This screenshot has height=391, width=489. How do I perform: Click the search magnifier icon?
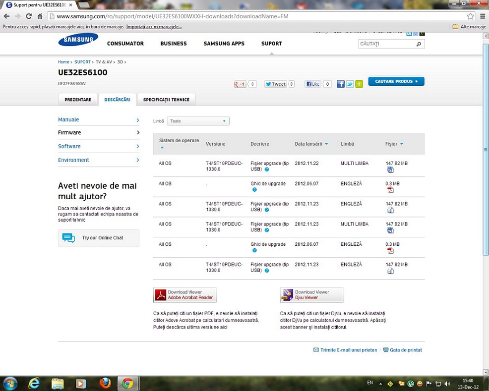419,44
